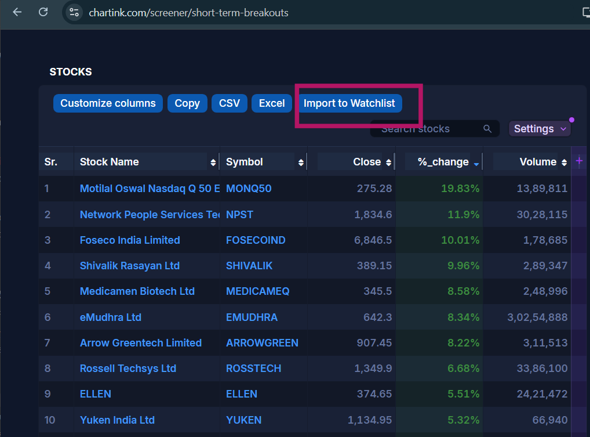The width and height of the screenshot is (590, 437).
Task: Click the STOCKS section heading
Action: click(x=71, y=72)
